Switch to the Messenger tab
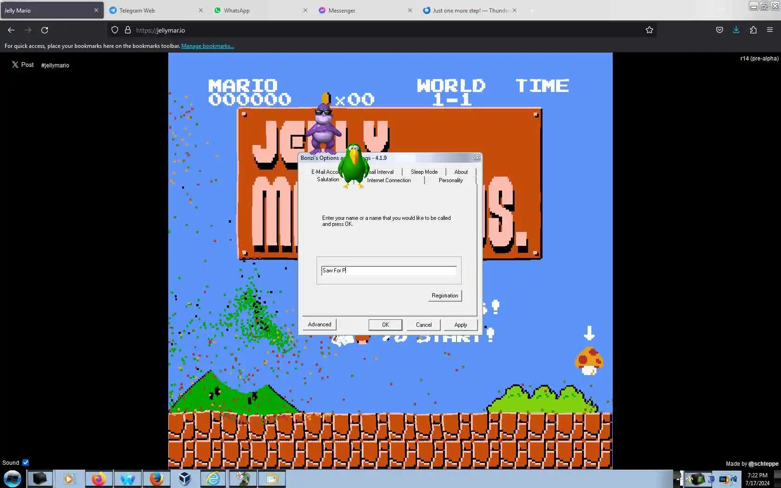 pyautogui.click(x=365, y=10)
